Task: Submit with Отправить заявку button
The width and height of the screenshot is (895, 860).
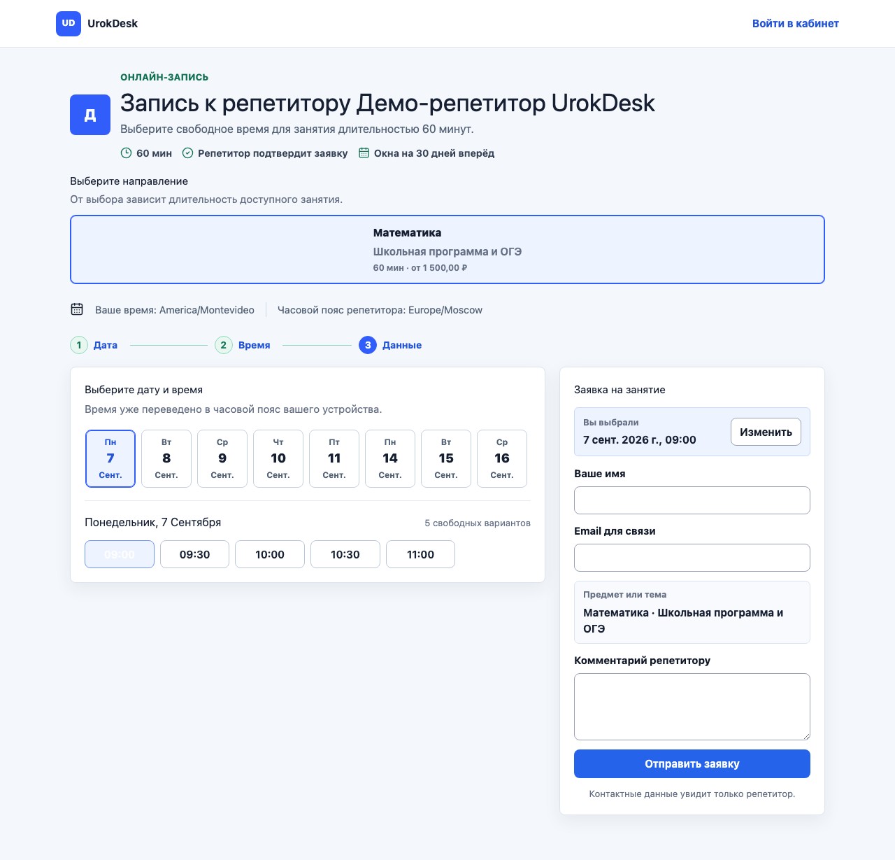Action: (692, 764)
